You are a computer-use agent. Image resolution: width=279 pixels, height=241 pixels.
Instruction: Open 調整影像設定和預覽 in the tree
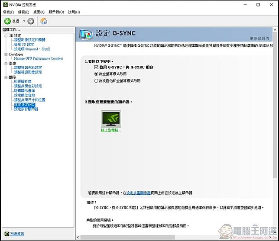click(x=30, y=40)
